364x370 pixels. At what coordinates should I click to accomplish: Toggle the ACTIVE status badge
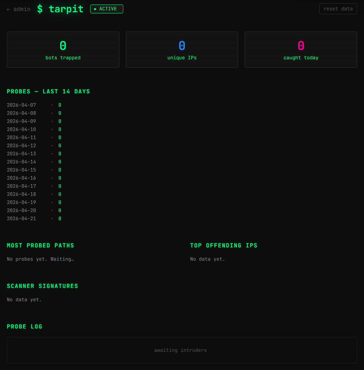107,9
